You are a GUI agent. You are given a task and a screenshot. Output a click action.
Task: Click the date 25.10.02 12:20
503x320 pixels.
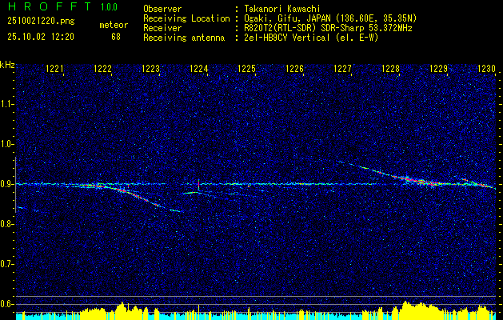point(41,37)
